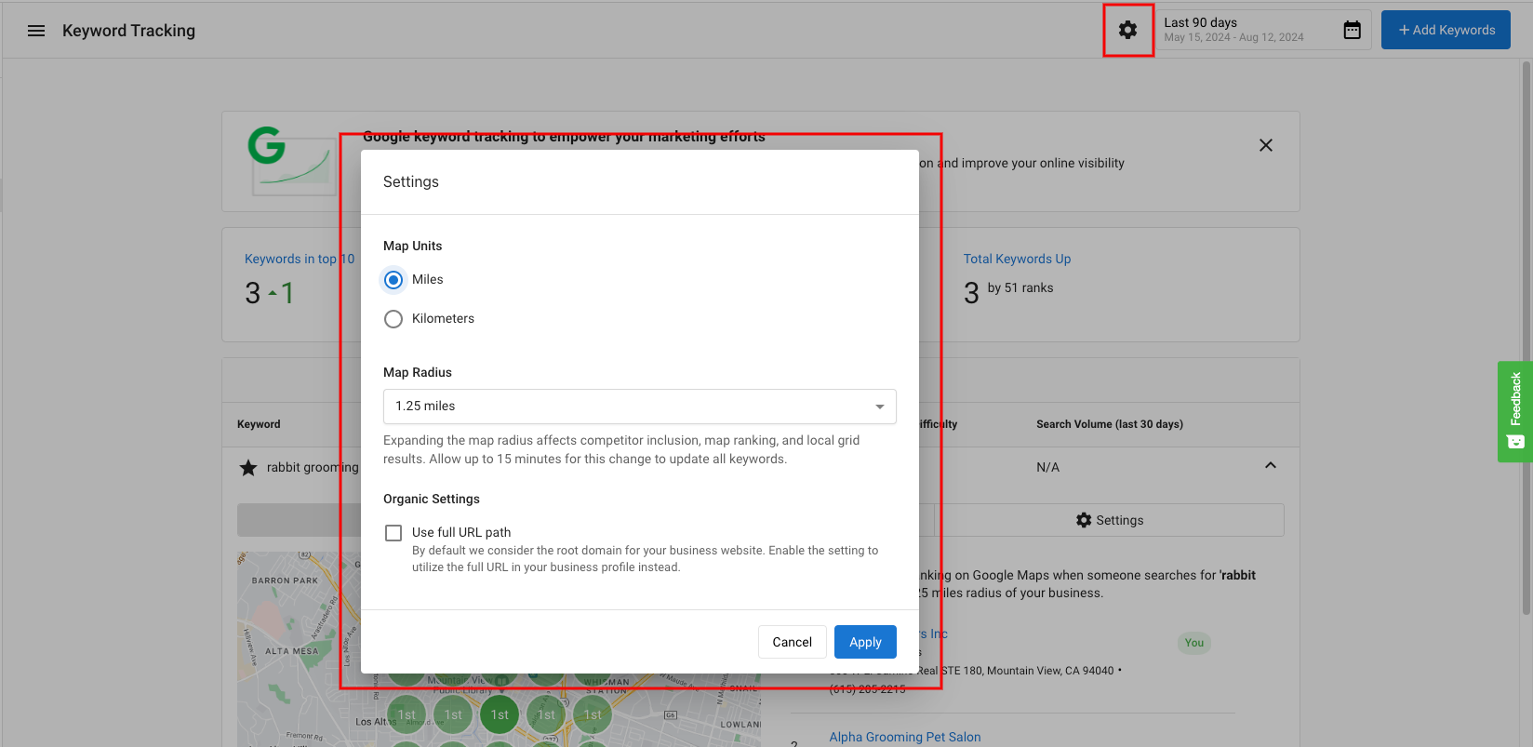This screenshot has height=747, width=1533.
Task: Click the Add Keywords button
Action: (1445, 31)
